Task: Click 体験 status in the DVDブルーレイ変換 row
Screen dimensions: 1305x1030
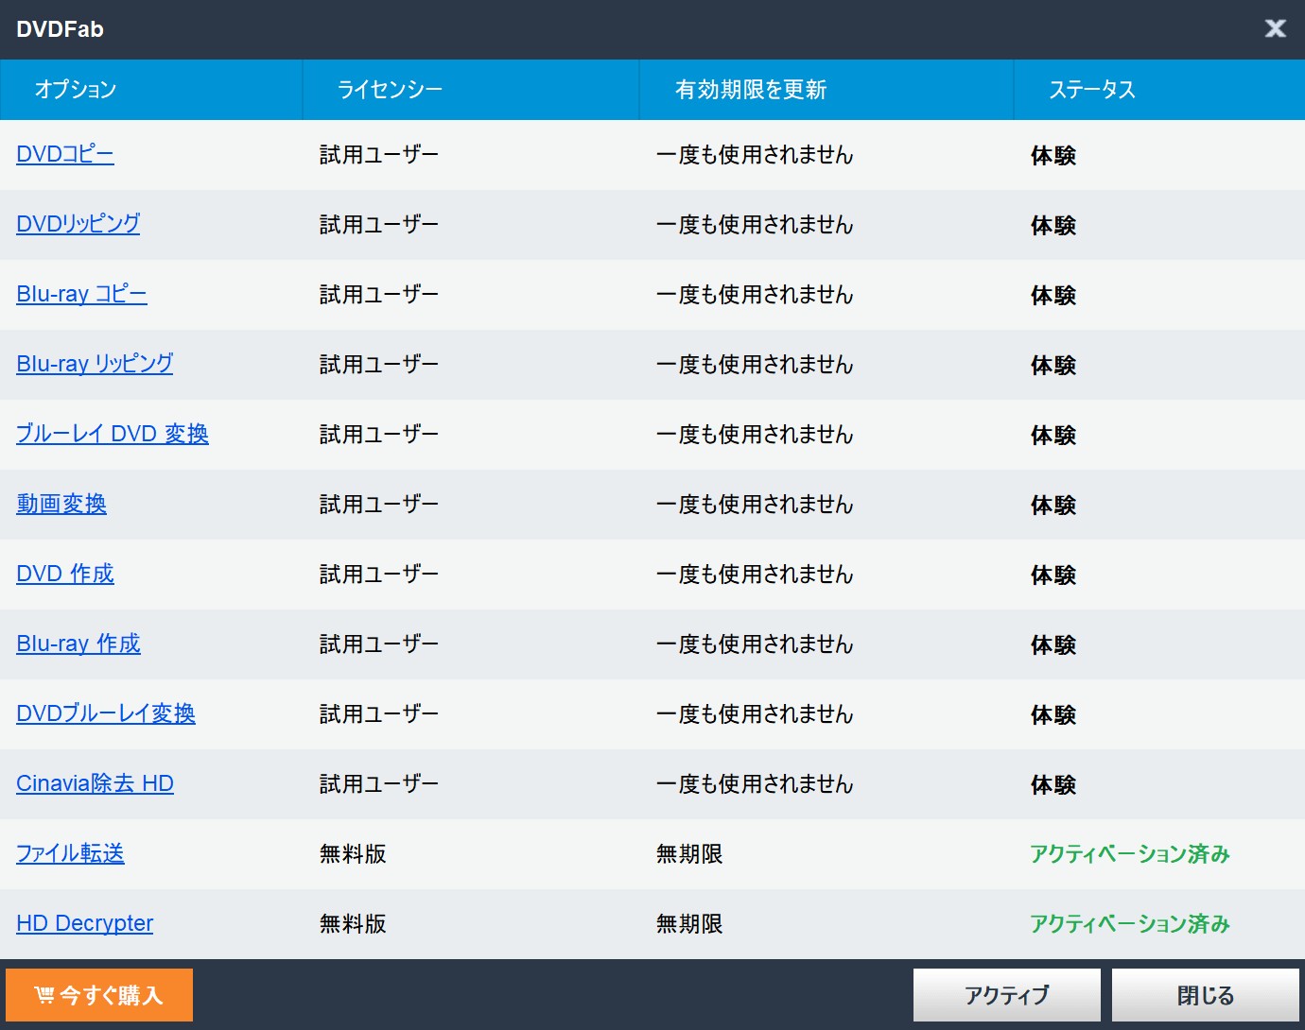Action: 1053,714
